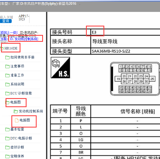Screen dimensions: 160x159
Task: Click the 导线至导线 connector name cell
Action: (125, 42)
